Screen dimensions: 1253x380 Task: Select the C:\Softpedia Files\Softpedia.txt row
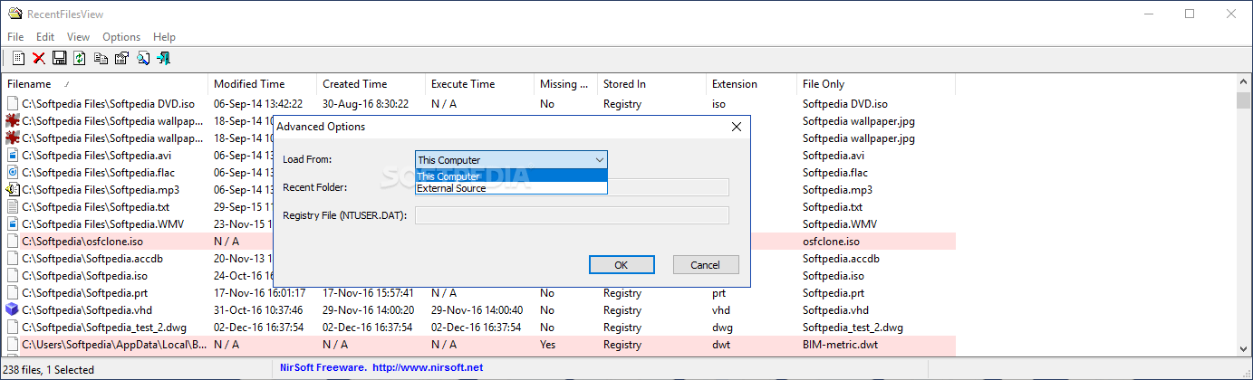[478, 207]
